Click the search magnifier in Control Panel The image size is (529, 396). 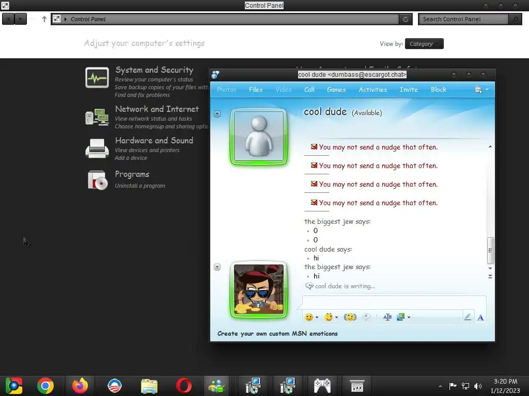[x=515, y=19]
